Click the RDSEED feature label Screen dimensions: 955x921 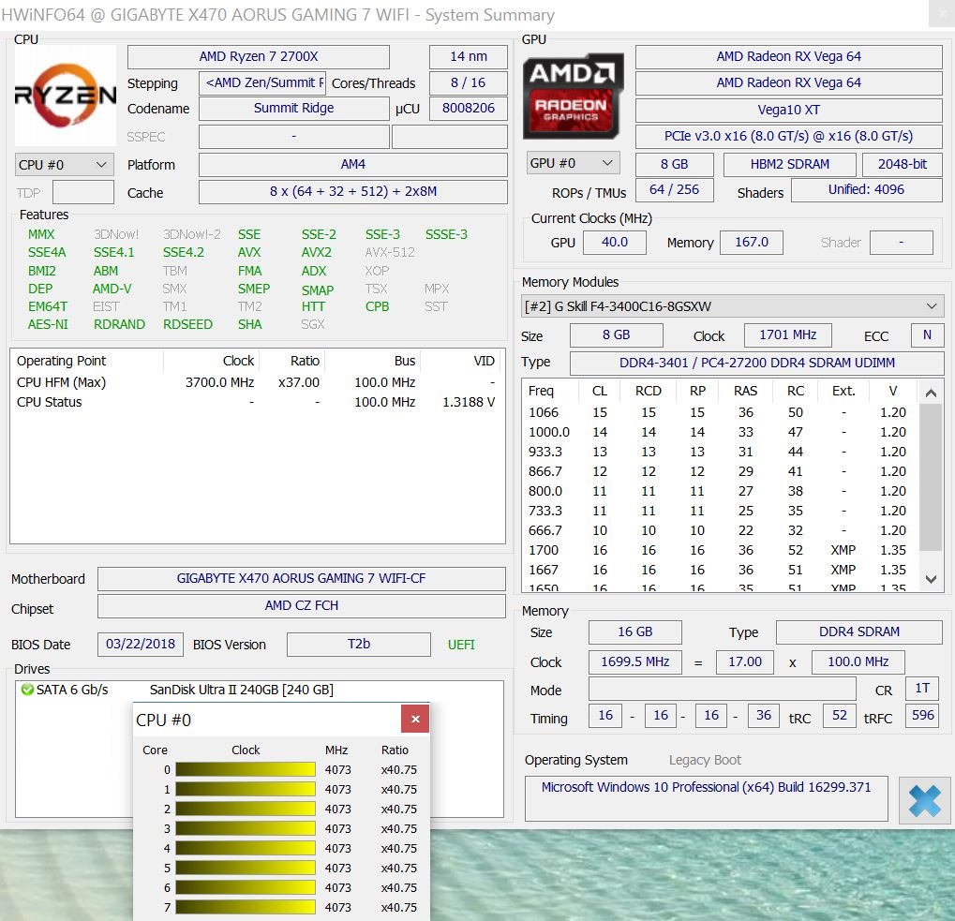coord(187,324)
